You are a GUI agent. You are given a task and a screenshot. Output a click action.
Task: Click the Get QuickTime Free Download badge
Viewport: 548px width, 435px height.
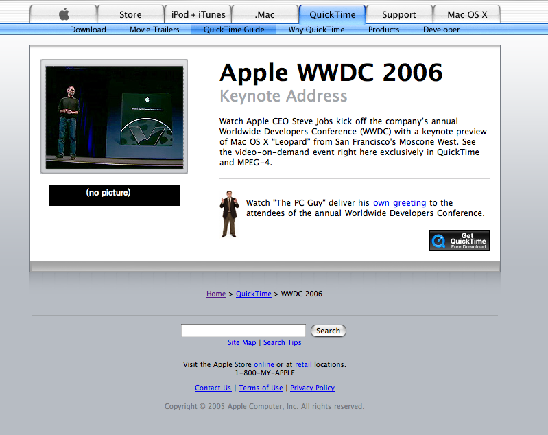tap(460, 241)
